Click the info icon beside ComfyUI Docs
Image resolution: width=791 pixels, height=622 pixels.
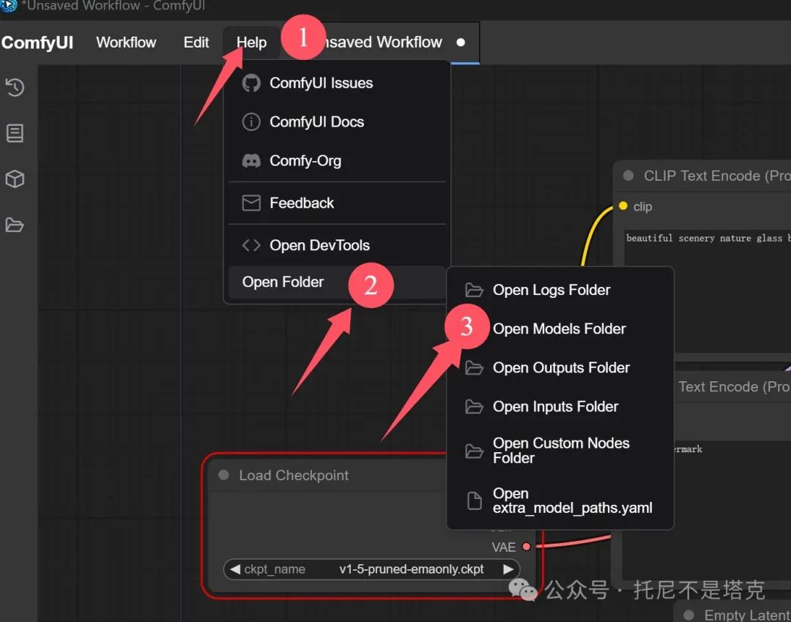(x=251, y=121)
